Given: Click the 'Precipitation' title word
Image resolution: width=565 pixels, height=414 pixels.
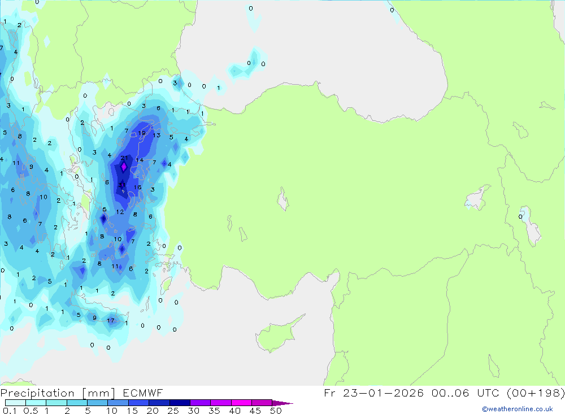Looking at the screenshot, I should pyautogui.click(x=37, y=393).
